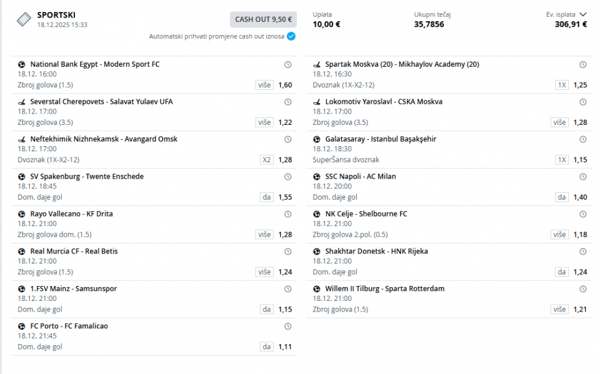Click the 'X2' pick for Neftekhimik Nizhnekamsk
The image size is (600, 374).
pyautogui.click(x=267, y=160)
